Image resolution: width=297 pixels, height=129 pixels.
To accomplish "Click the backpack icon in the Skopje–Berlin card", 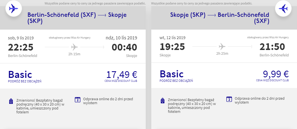I will pyautogui.click(x=162, y=101).
